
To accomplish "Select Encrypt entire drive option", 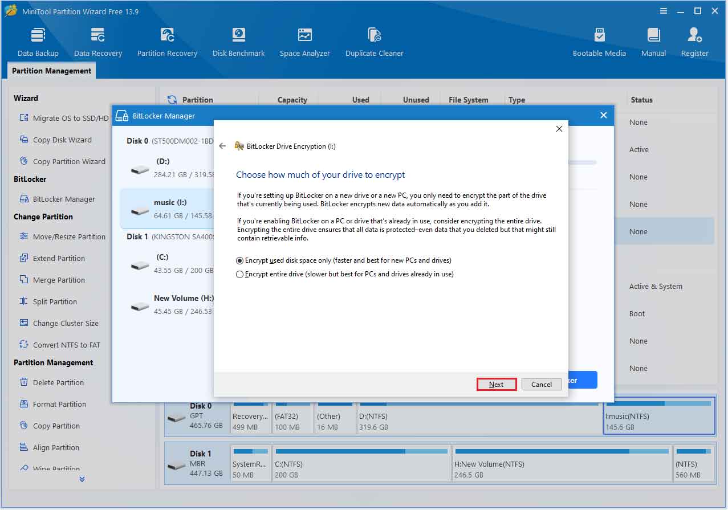I will pyautogui.click(x=345, y=274).
